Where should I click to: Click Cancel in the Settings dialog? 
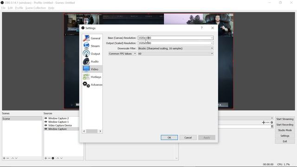[x=188, y=138]
